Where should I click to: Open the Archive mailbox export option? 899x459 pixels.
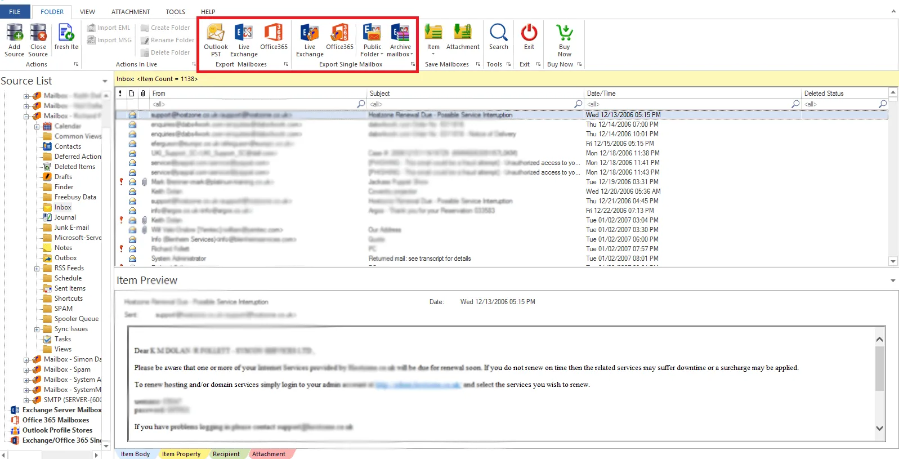[400, 40]
